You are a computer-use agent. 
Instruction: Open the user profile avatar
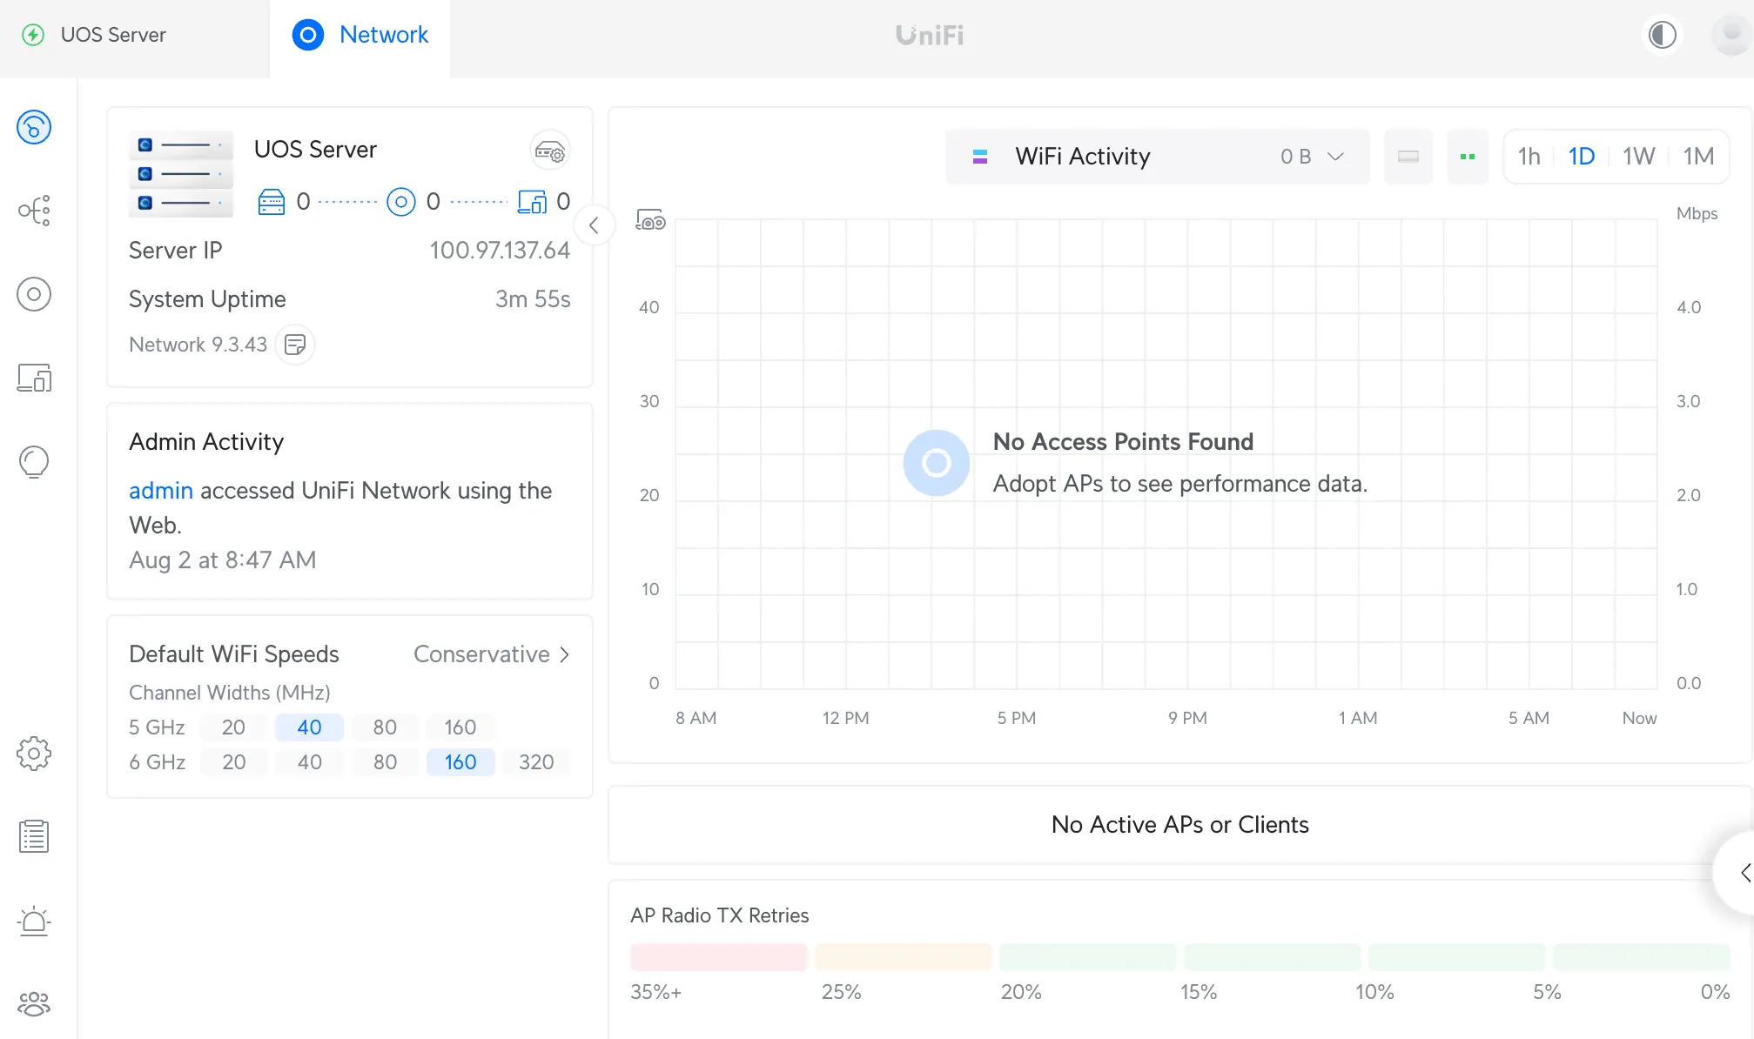[1730, 36]
